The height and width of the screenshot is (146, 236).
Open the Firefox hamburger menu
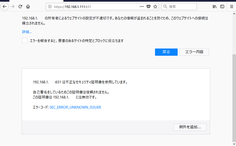click(232, 7)
